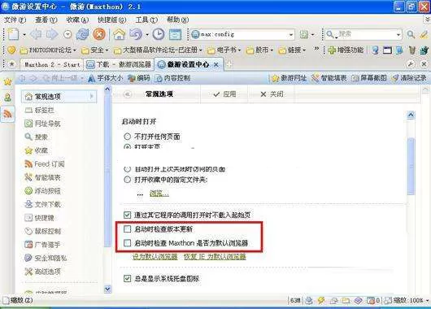Open the History clock icon
Image resolution: width=431 pixels, height=309 pixels.
coord(159,34)
